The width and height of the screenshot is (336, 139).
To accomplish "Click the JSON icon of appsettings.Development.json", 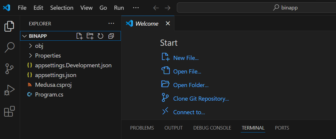I will click(x=30, y=65).
